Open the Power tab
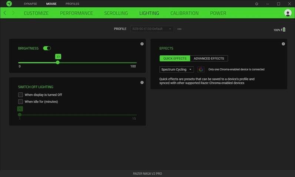 [x=218, y=13]
